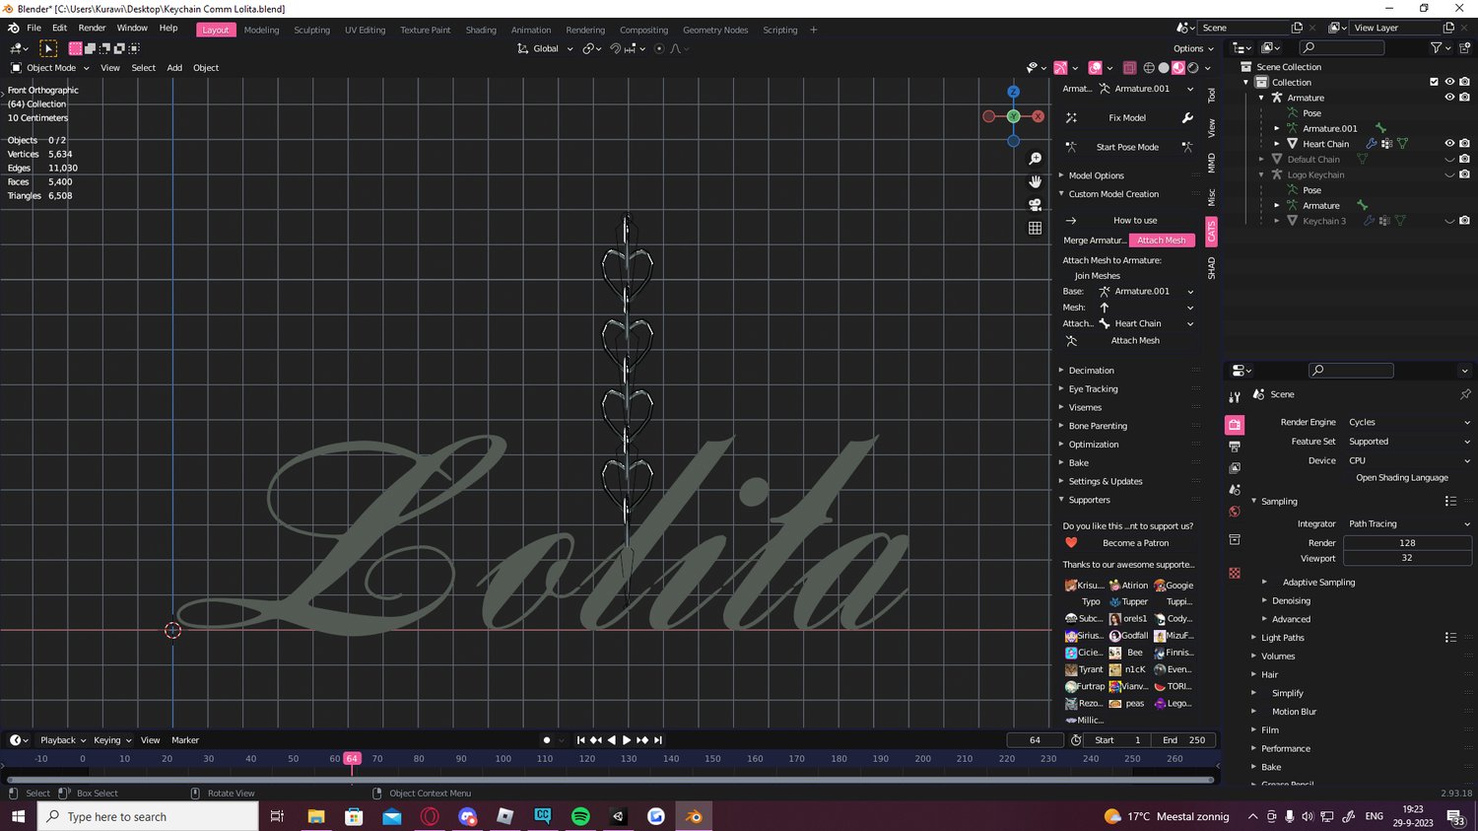Expand Default Chain in the outliner
The height and width of the screenshot is (831, 1478).
1261,159
